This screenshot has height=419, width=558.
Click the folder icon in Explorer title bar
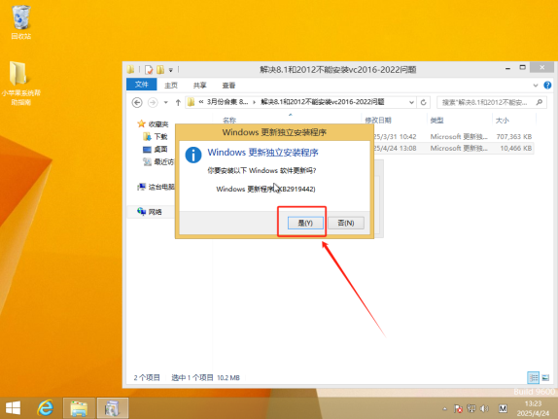click(130, 69)
